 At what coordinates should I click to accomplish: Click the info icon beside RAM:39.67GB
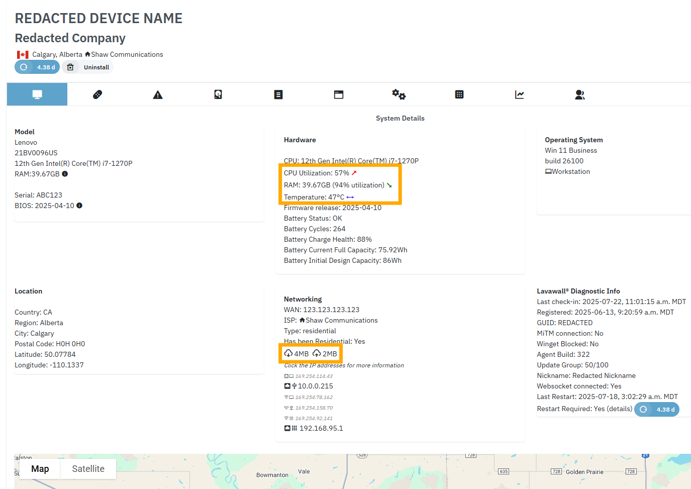[x=65, y=174]
